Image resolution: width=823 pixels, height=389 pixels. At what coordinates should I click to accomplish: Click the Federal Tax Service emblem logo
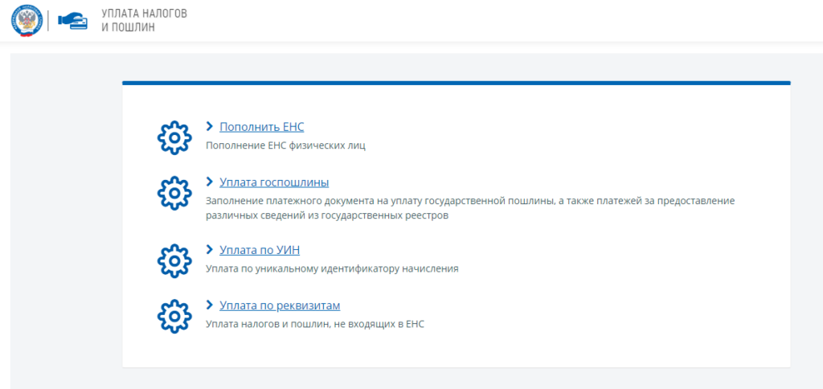pos(27,21)
